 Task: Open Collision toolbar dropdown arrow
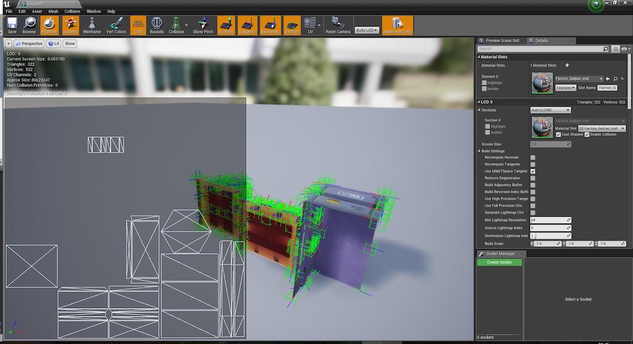187,25
